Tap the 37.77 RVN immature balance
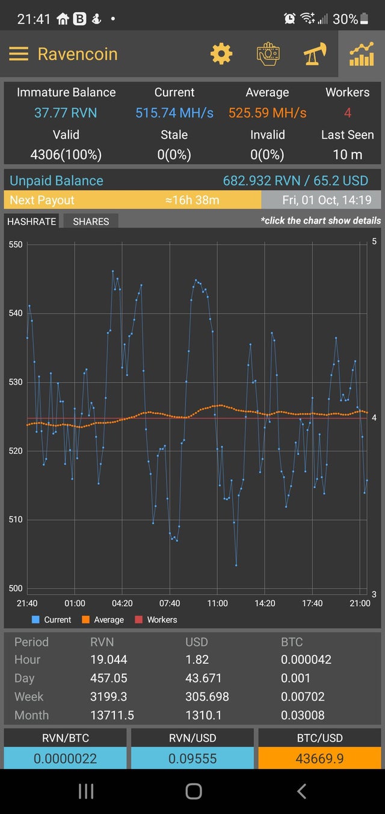The image size is (385, 814). pos(66,113)
